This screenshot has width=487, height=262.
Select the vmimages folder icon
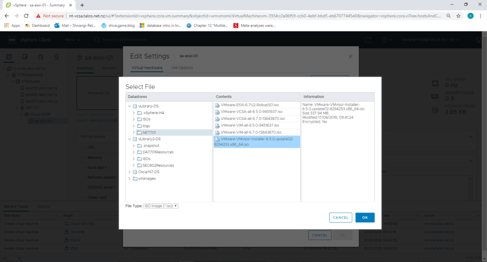point(135,178)
